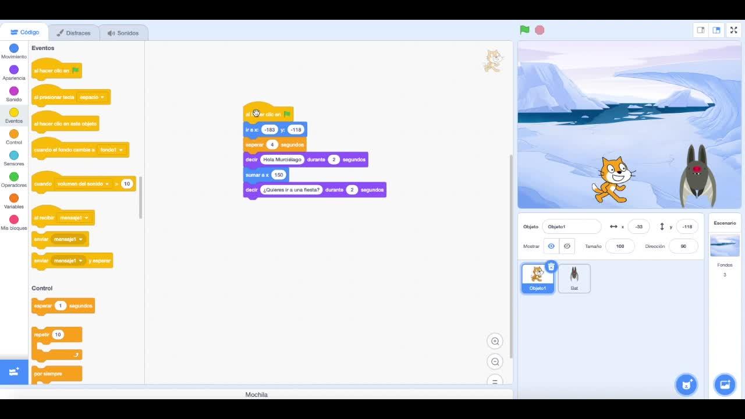The width and height of the screenshot is (745, 419).
Task: Select the Operadores block category
Action: 14,180
